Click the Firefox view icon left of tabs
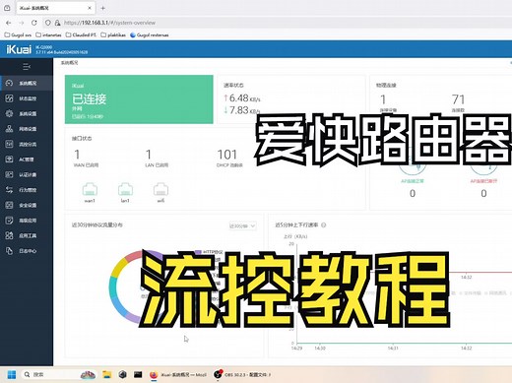The height and width of the screenshot is (383, 512). (7, 8)
